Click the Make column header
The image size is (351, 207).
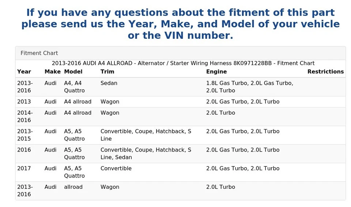[x=52, y=72]
